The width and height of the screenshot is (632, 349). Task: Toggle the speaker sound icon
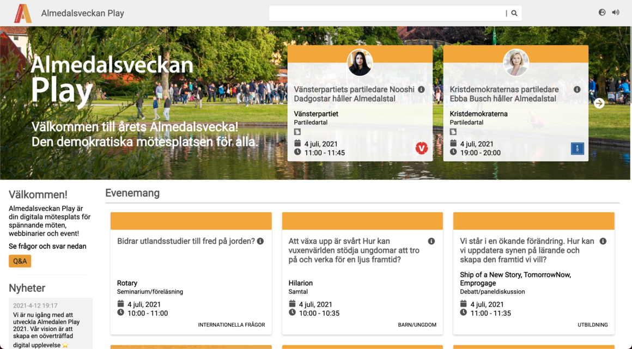tap(616, 13)
